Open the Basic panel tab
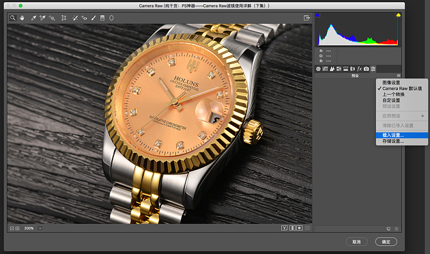 [318, 69]
